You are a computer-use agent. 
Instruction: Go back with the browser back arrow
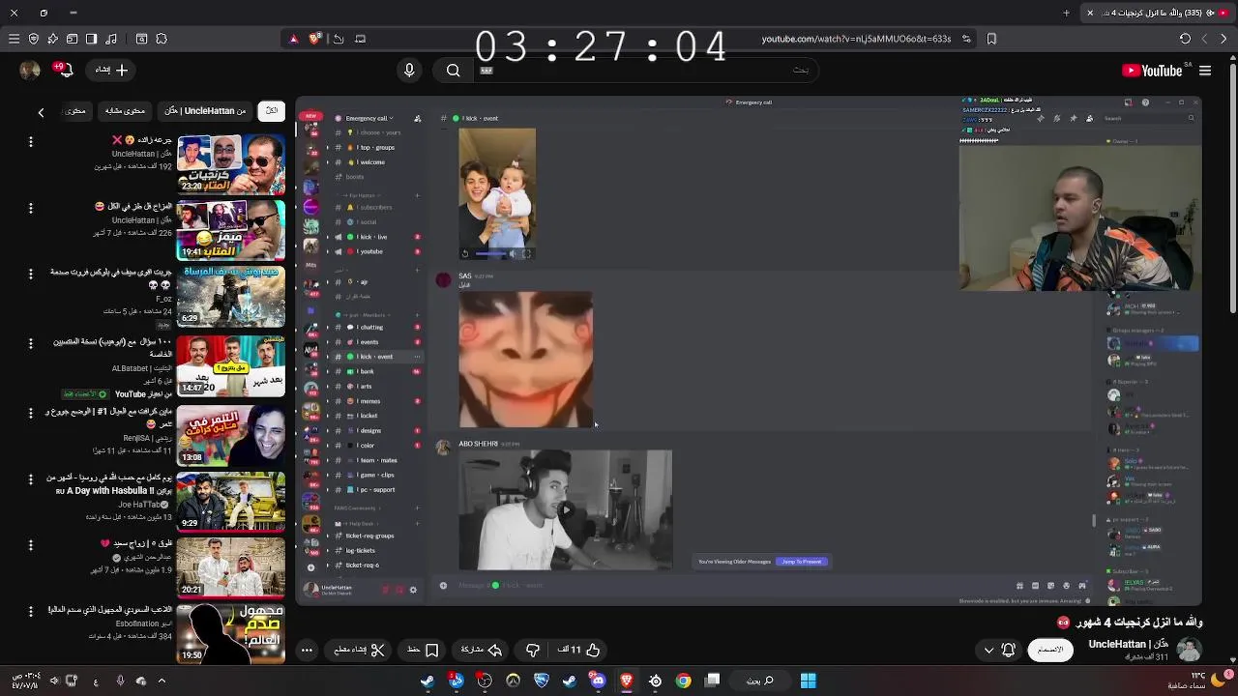coord(1223,39)
